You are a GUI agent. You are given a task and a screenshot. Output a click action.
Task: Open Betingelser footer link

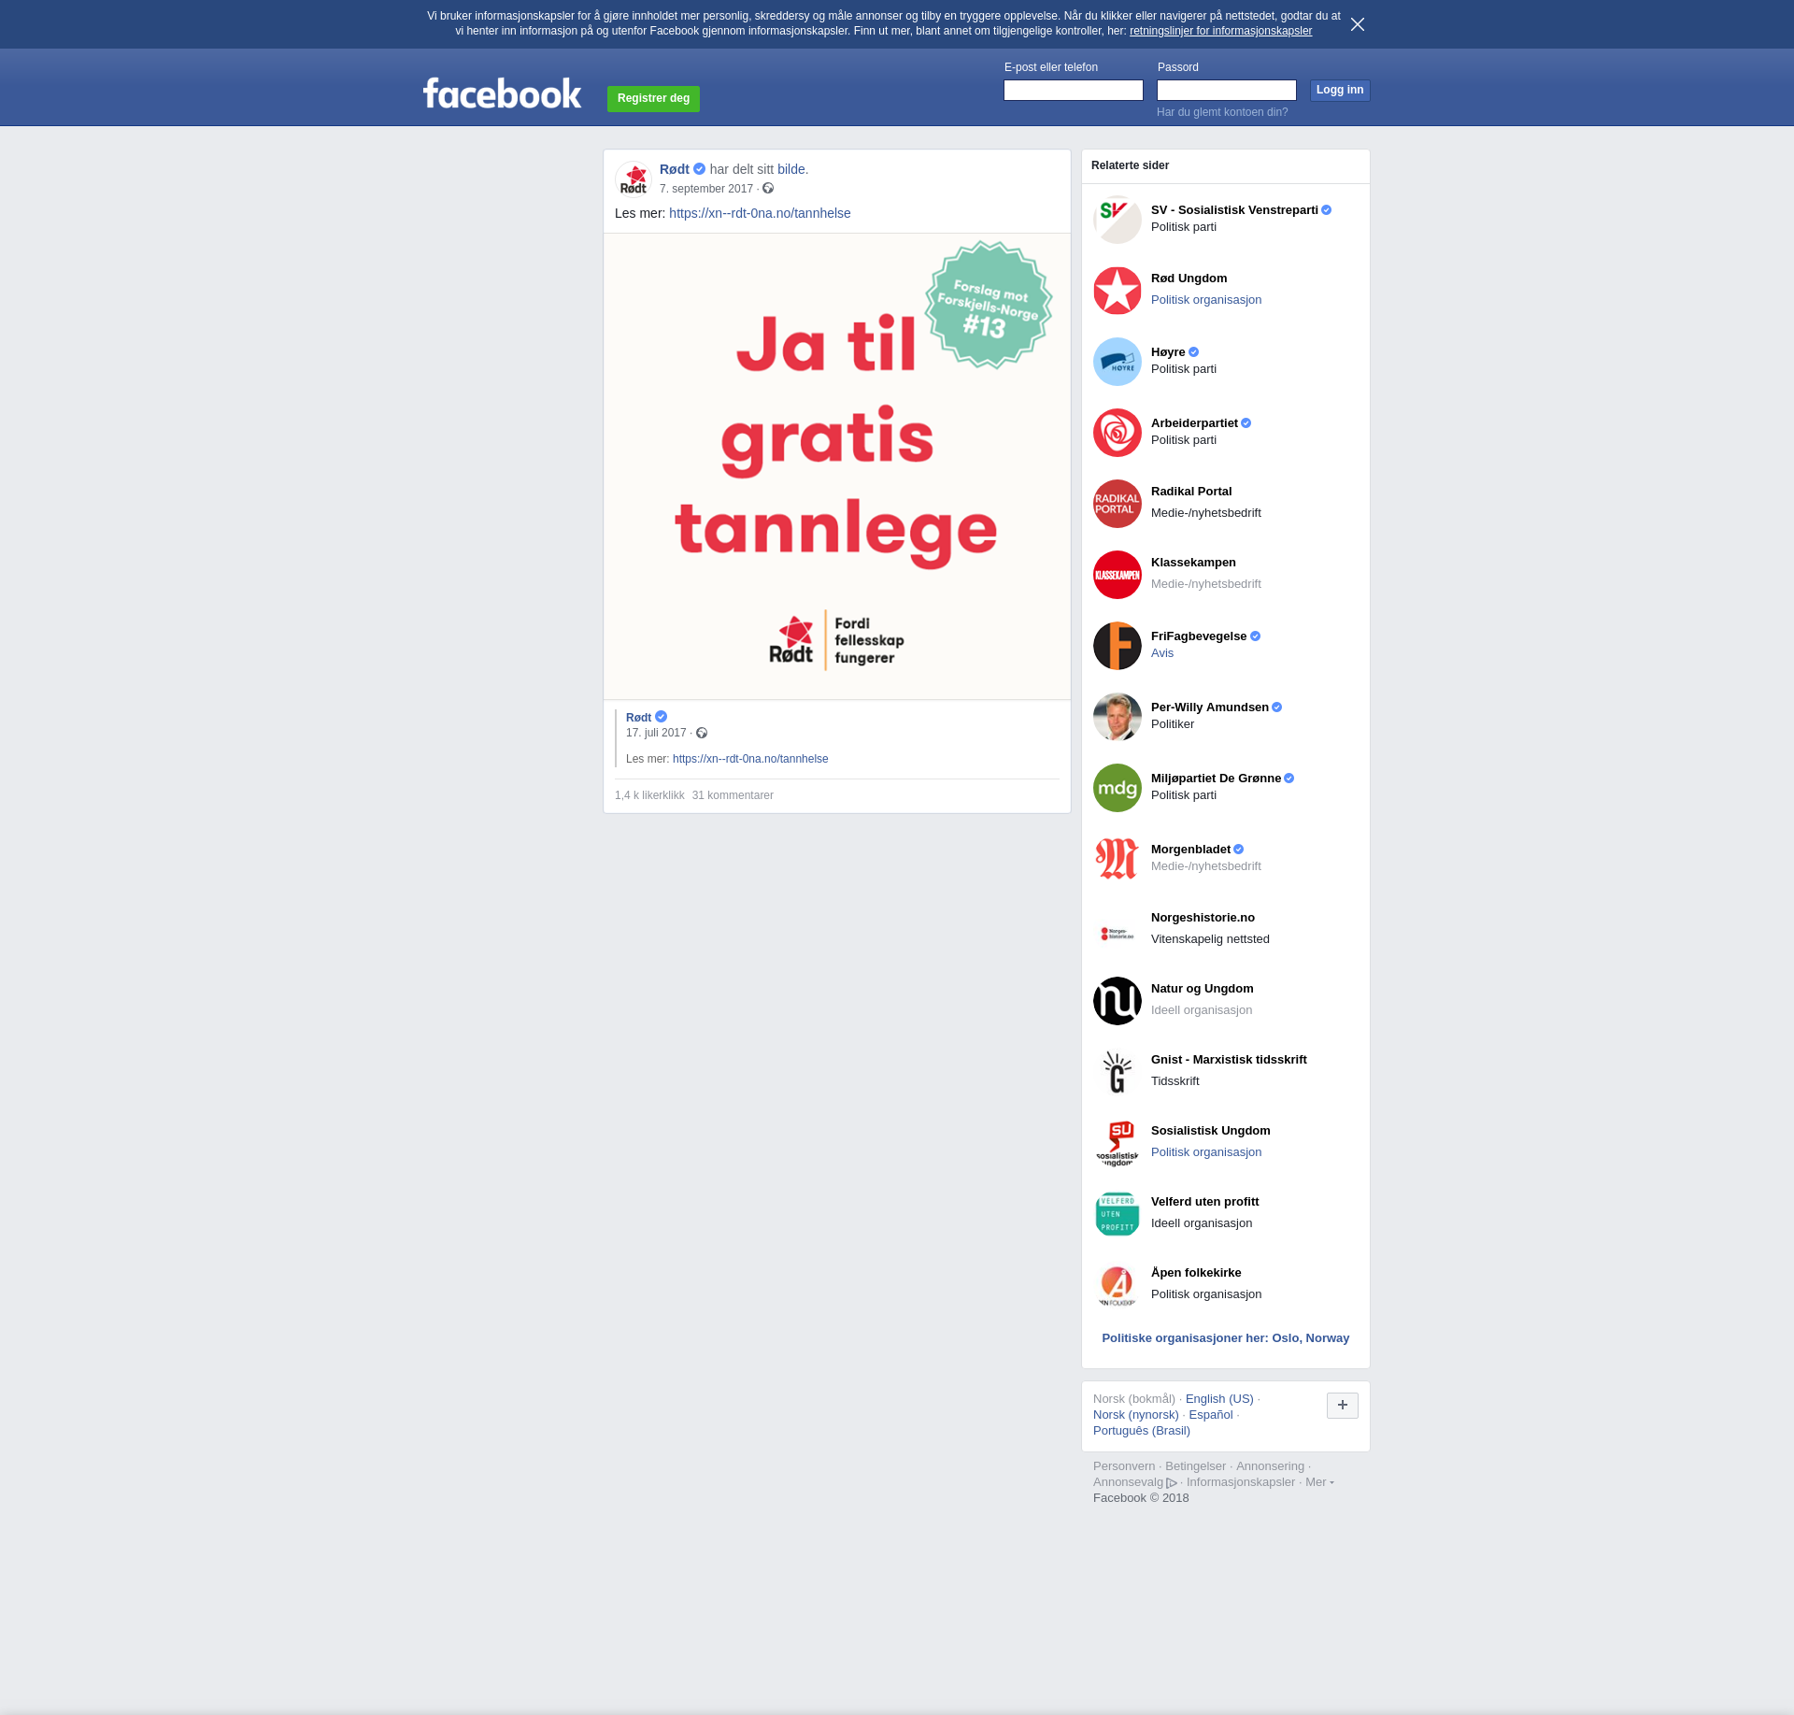coord(1195,1466)
